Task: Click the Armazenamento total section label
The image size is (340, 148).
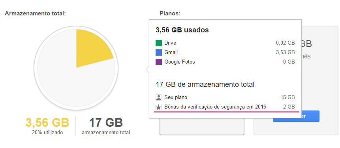Action: [x=35, y=14]
